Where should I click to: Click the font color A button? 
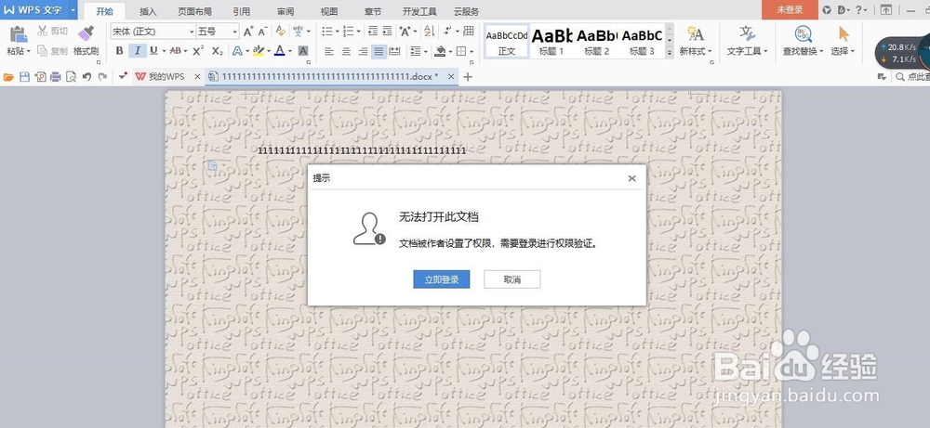pos(279,51)
